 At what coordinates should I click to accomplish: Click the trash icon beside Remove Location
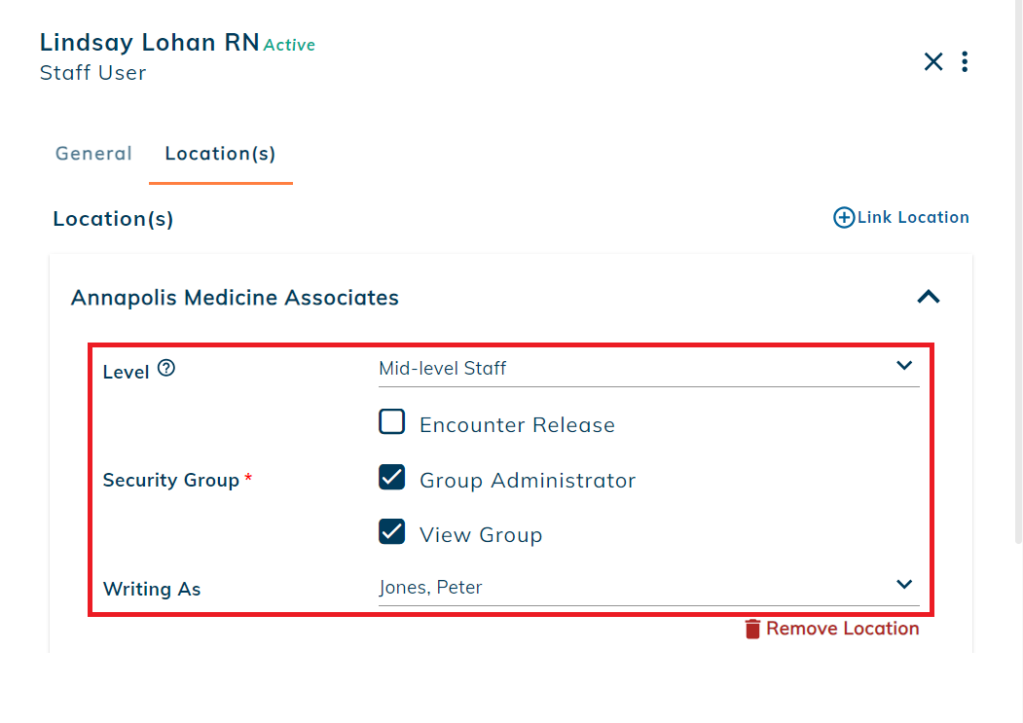tap(752, 629)
